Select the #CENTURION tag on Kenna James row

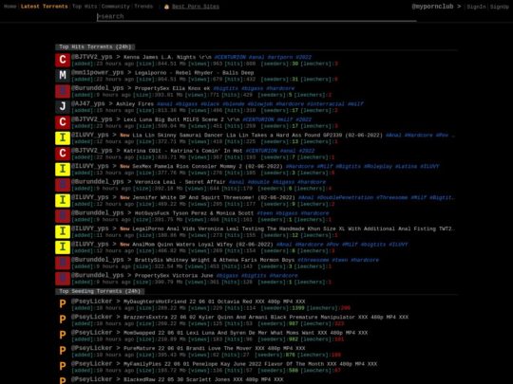230,57
